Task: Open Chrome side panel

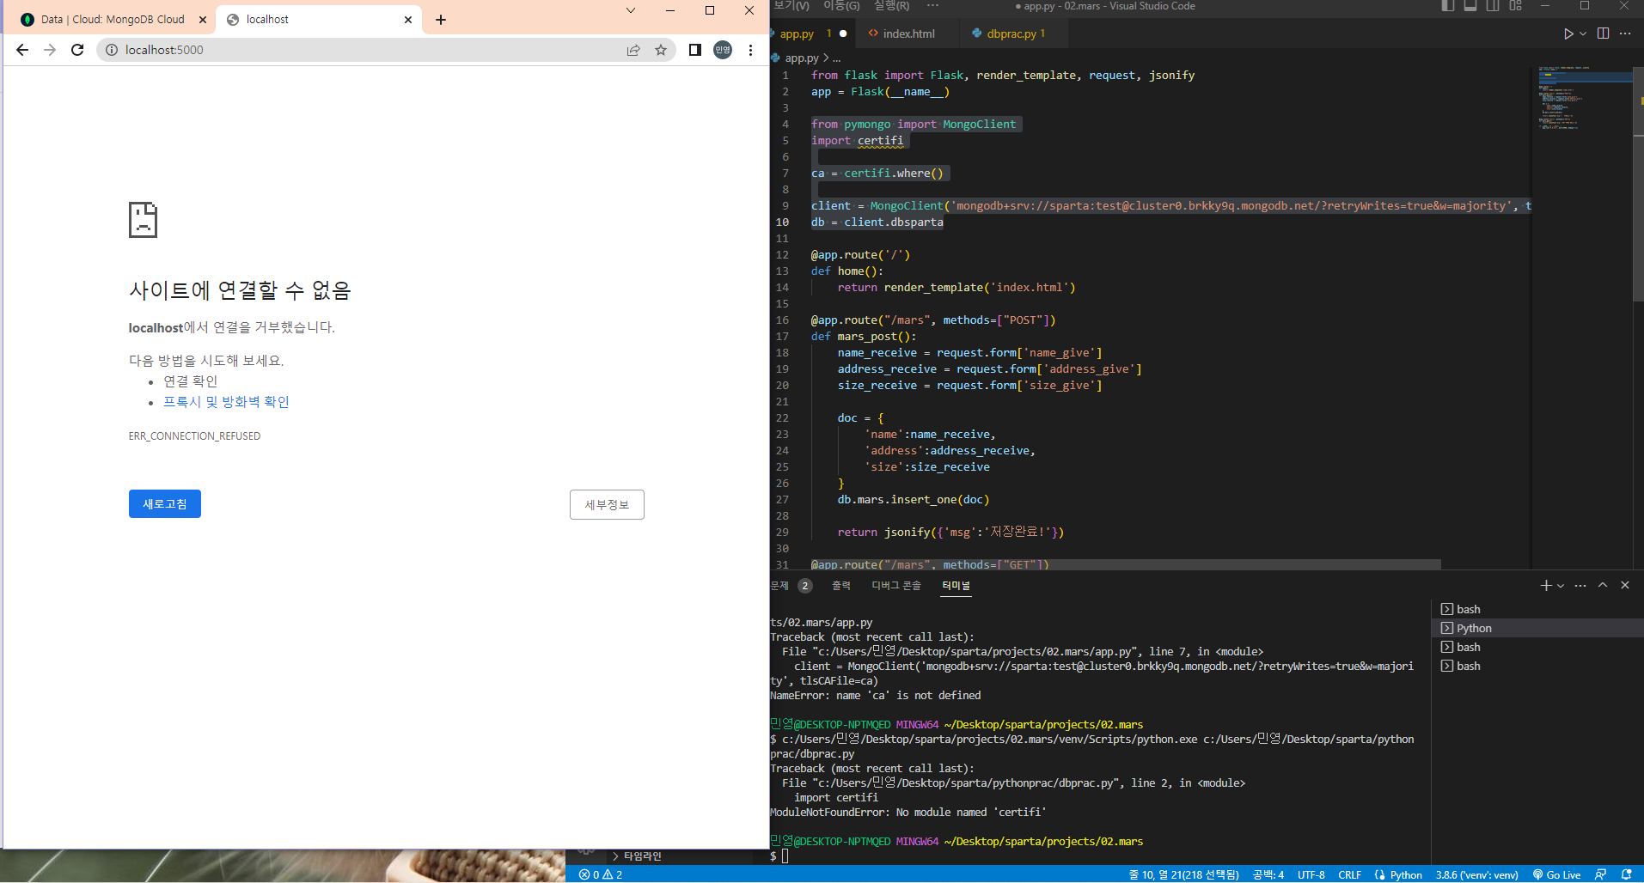Action: coord(695,50)
